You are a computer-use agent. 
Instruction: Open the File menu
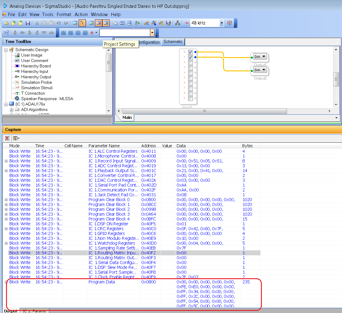click(11, 15)
